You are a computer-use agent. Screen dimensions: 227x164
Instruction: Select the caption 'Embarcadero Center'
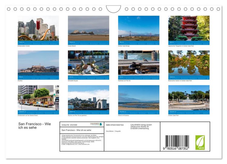(24, 46)
